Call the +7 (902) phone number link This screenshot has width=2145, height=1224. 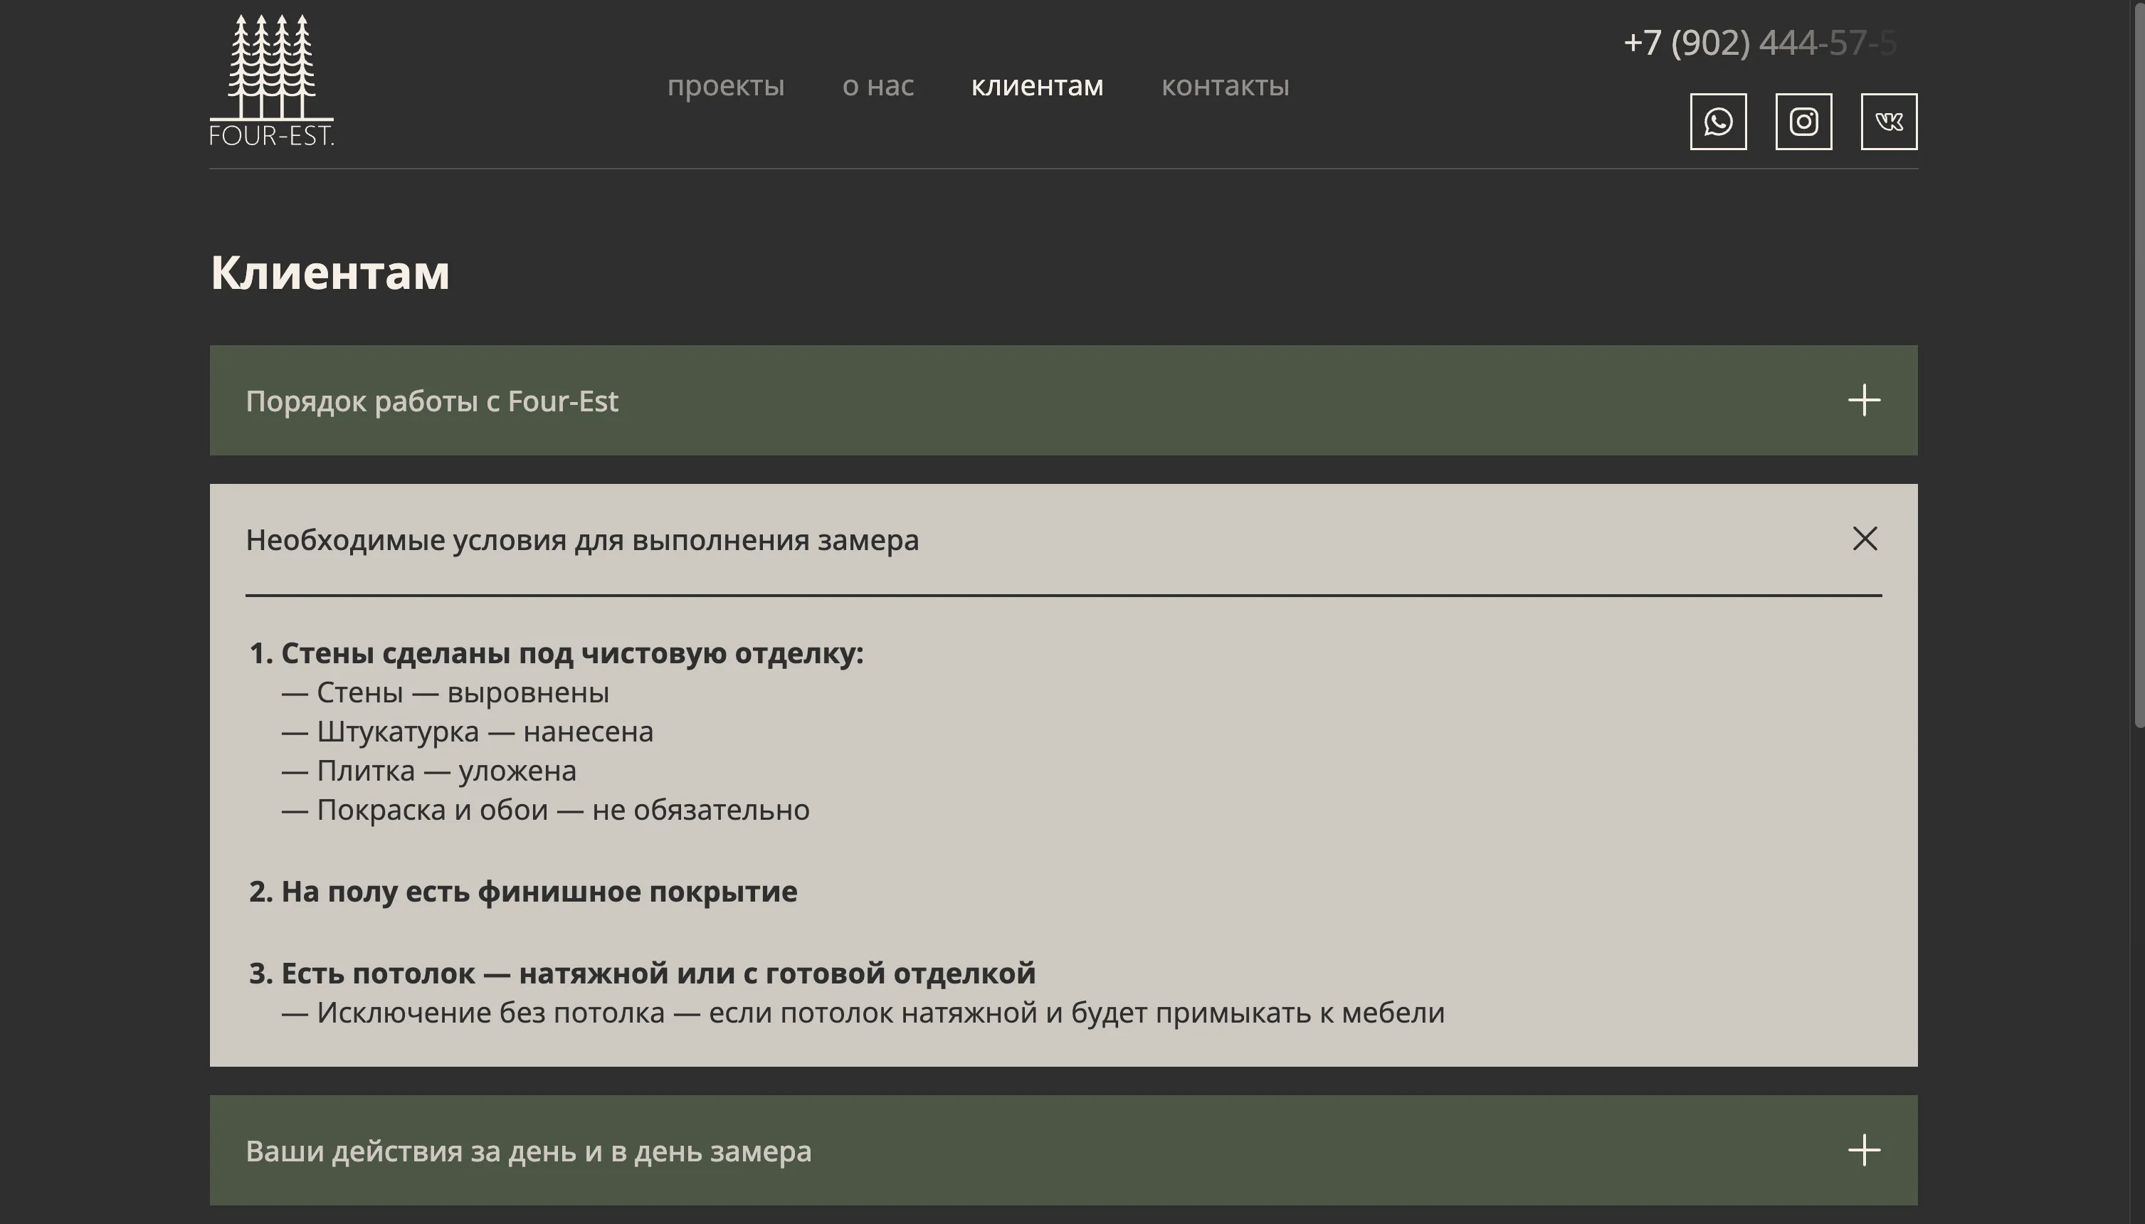tap(1760, 43)
